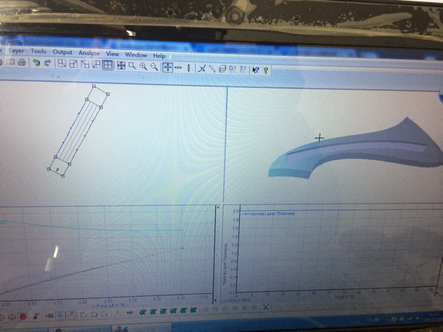443x332 pixels.
Task: Click the 'M-Prime (LE to TE)' axis label
Action: coord(108,306)
